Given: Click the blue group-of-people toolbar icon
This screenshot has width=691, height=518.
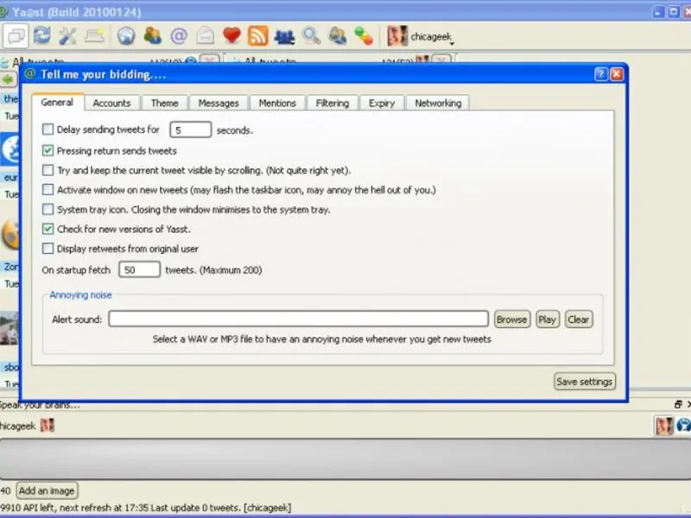Looking at the screenshot, I should pyautogui.click(x=285, y=36).
